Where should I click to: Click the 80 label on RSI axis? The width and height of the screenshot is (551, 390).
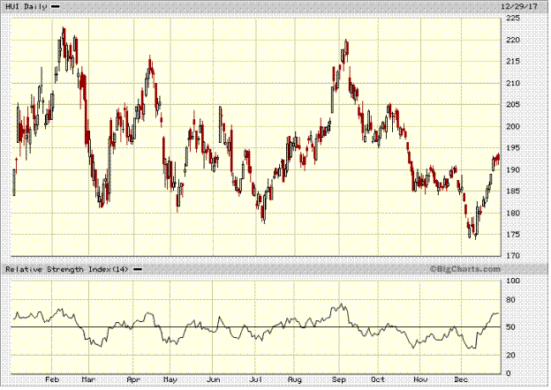pyautogui.click(x=510, y=300)
